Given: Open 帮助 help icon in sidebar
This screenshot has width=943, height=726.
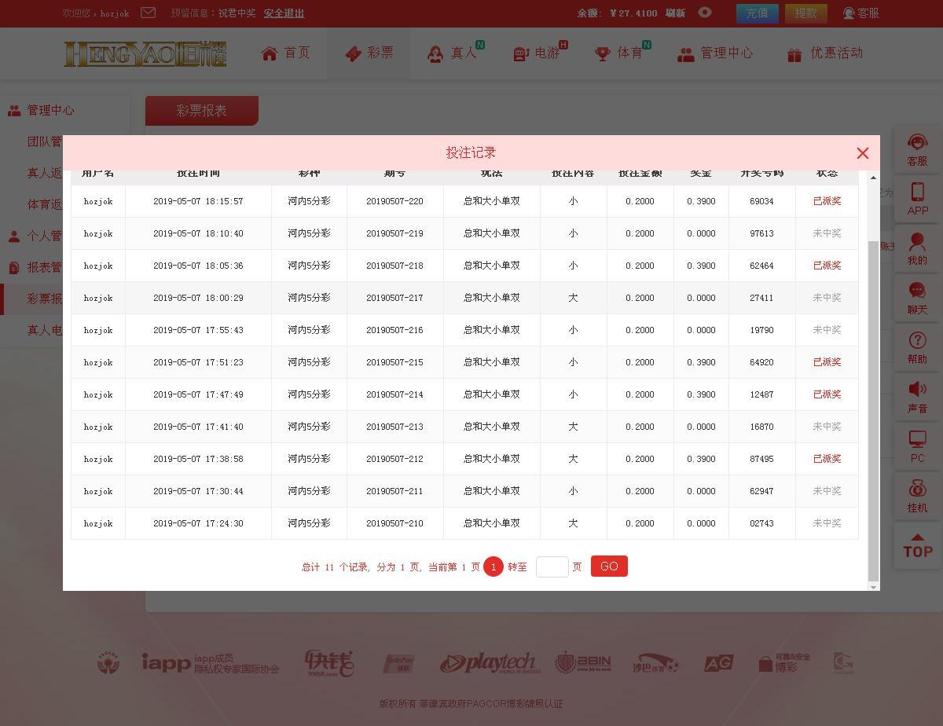Looking at the screenshot, I should tap(917, 347).
